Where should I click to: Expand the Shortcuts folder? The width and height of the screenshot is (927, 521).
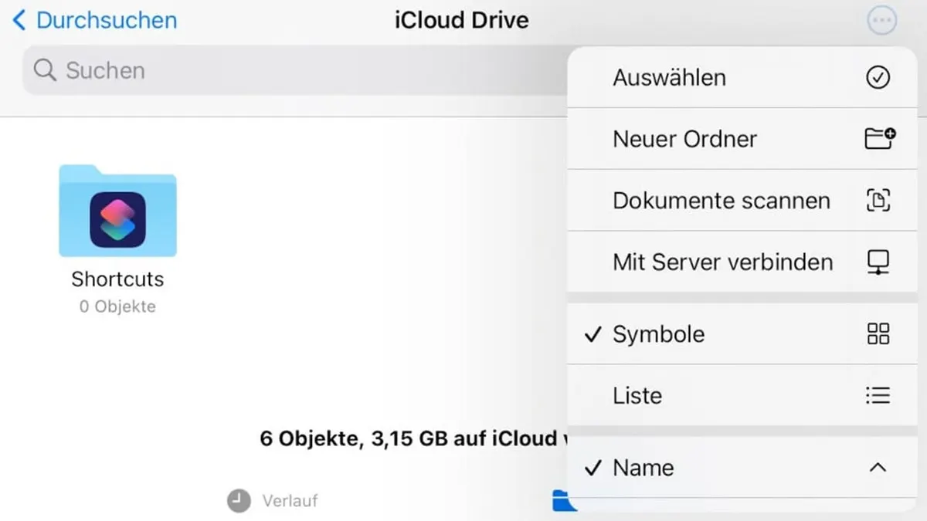[x=117, y=210]
